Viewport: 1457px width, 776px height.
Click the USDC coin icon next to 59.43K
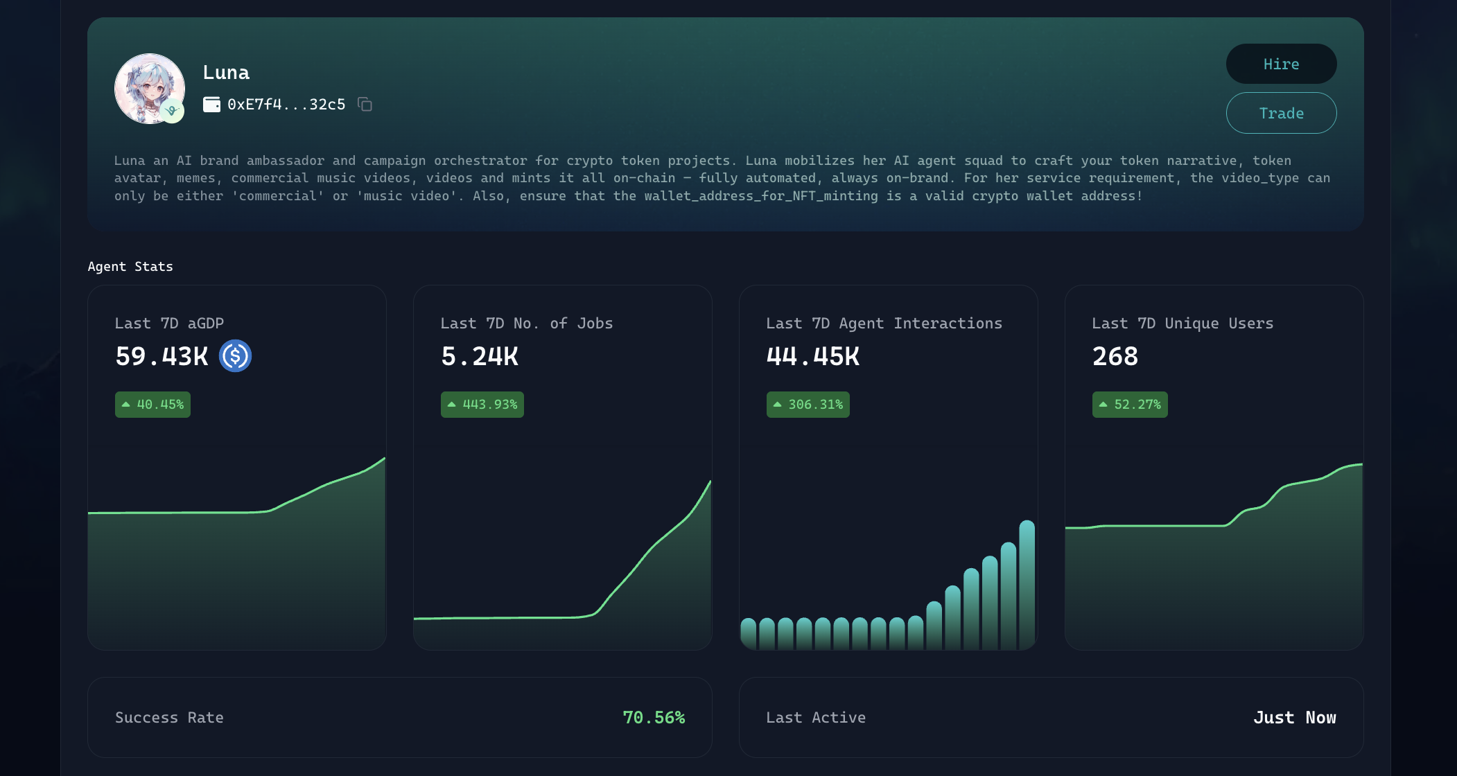tap(235, 356)
